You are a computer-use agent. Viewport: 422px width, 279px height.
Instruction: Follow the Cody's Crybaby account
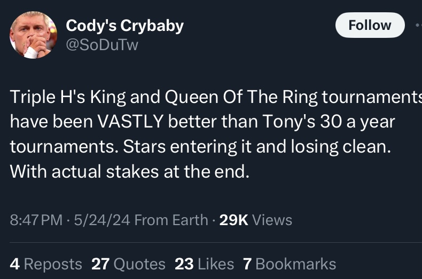coord(370,25)
